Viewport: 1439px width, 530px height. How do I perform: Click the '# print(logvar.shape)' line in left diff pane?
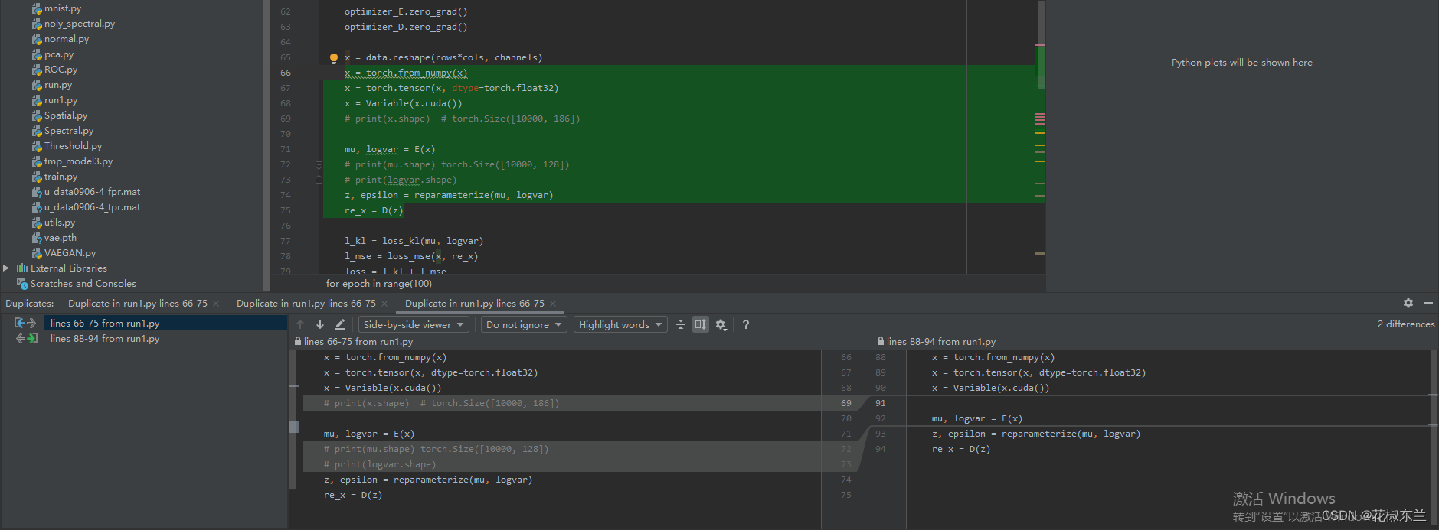380,464
